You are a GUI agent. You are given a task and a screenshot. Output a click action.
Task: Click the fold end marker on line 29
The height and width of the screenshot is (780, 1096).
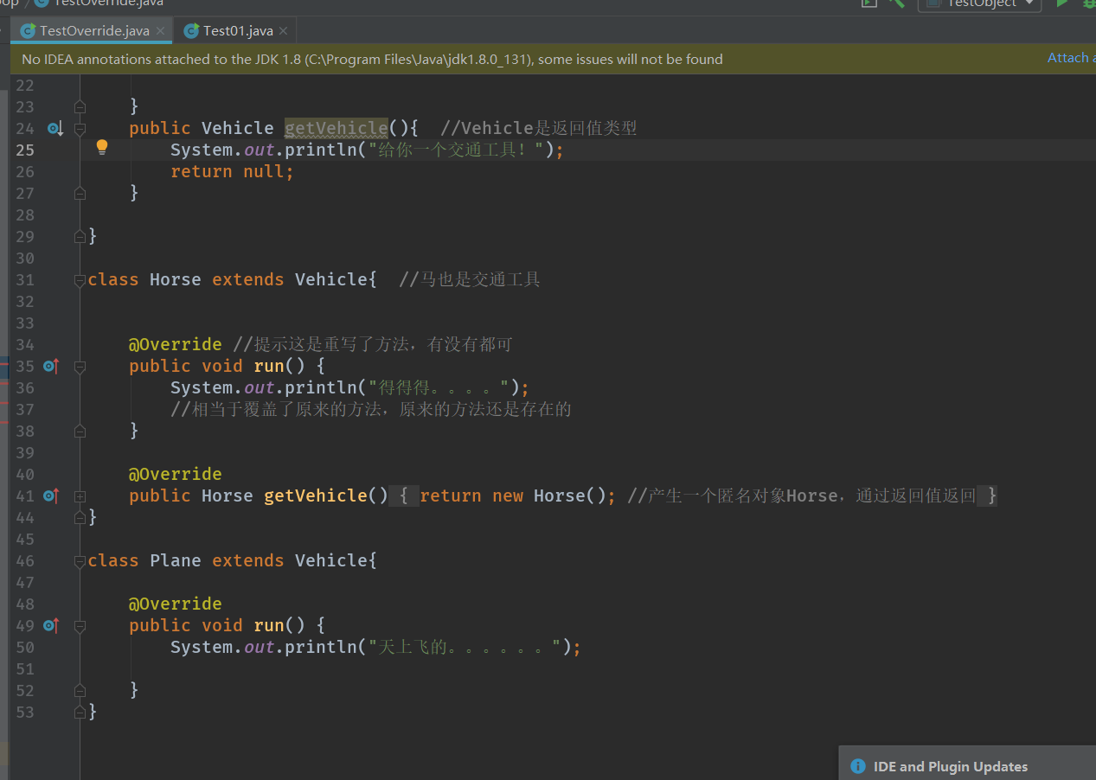(80, 236)
